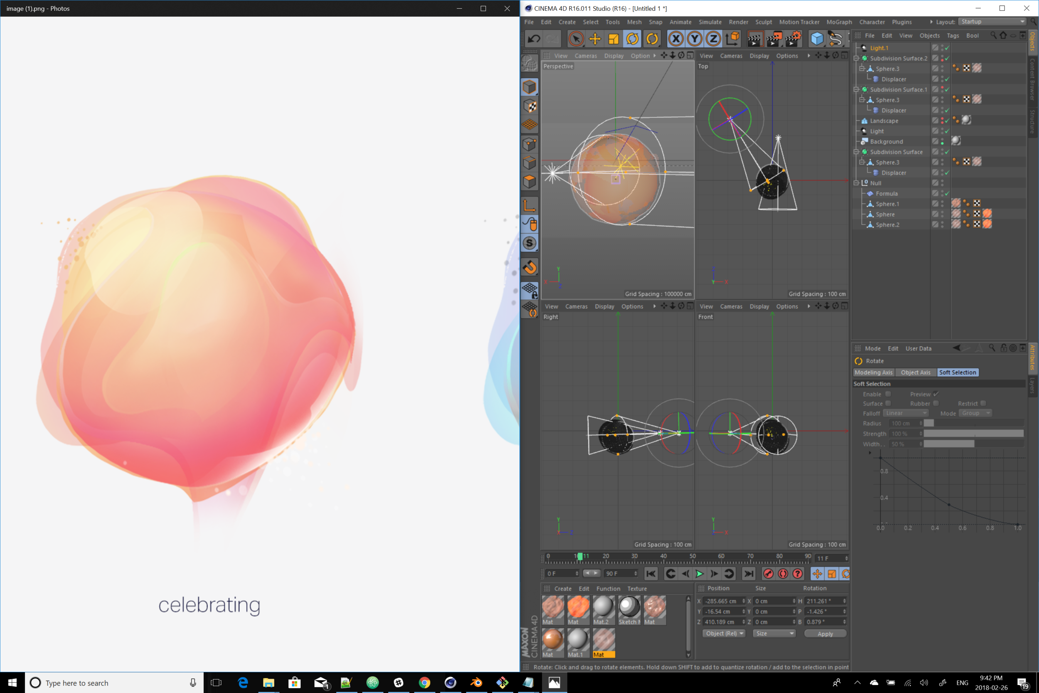The width and height of the screenshot is (1039, 693).
Task: Click the Record Active Objects keyframe icon
Action: click(768, 574)
